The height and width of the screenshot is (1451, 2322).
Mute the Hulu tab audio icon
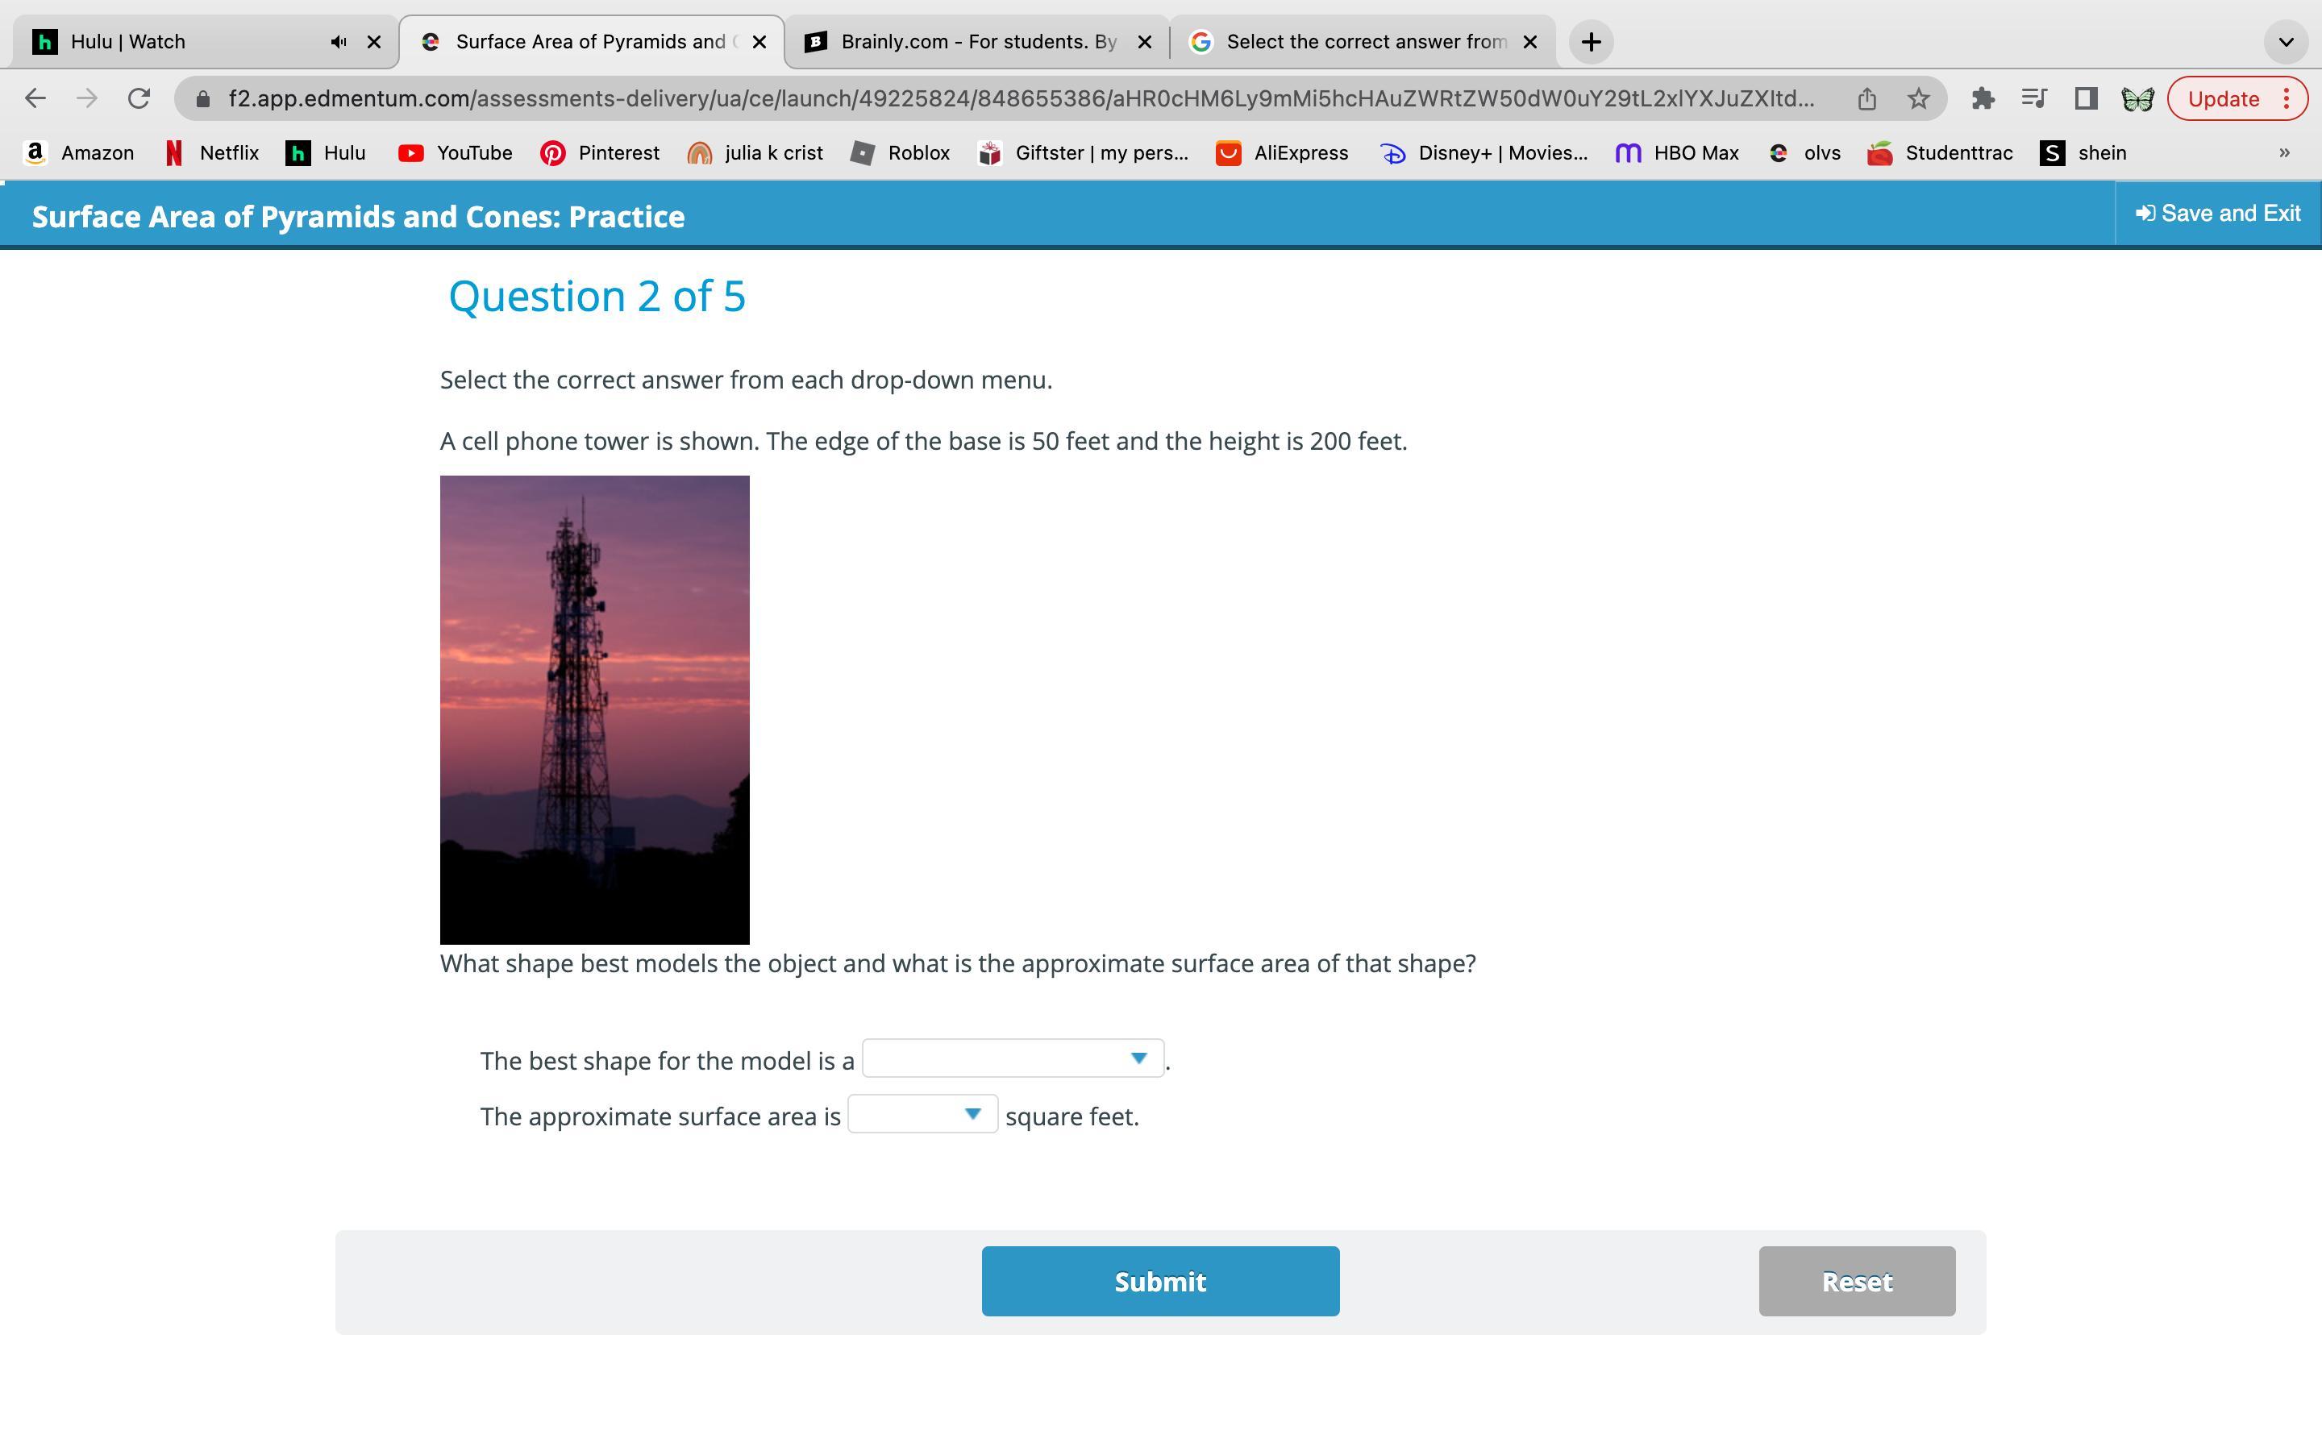(x=338, y=42)
